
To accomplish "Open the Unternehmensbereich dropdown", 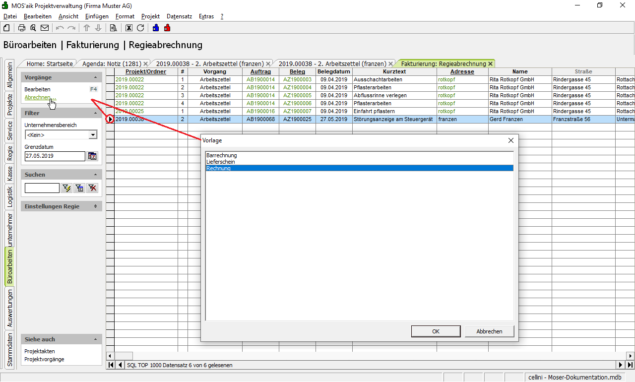I will [92, 135].
